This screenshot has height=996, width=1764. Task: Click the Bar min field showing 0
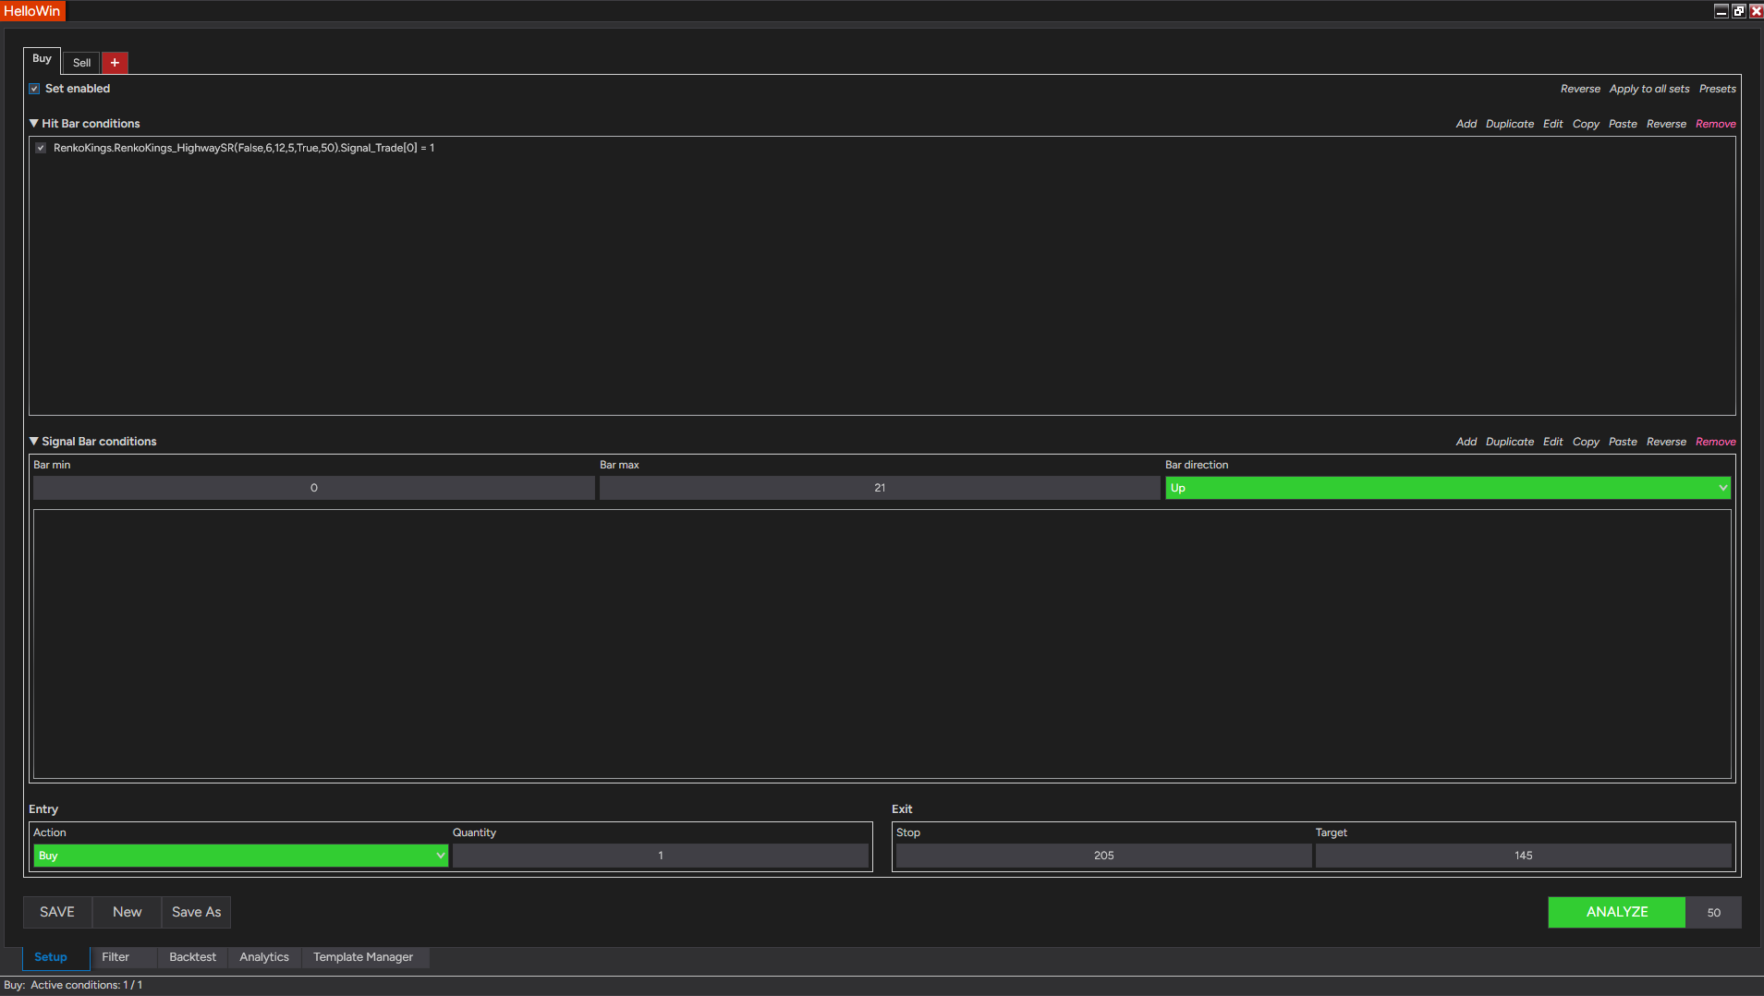coord(314,488)
